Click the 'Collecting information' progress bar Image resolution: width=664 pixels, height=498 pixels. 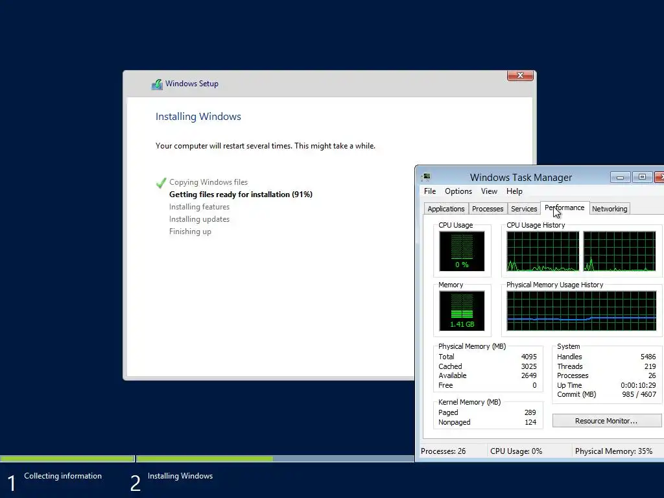(67, 458)
